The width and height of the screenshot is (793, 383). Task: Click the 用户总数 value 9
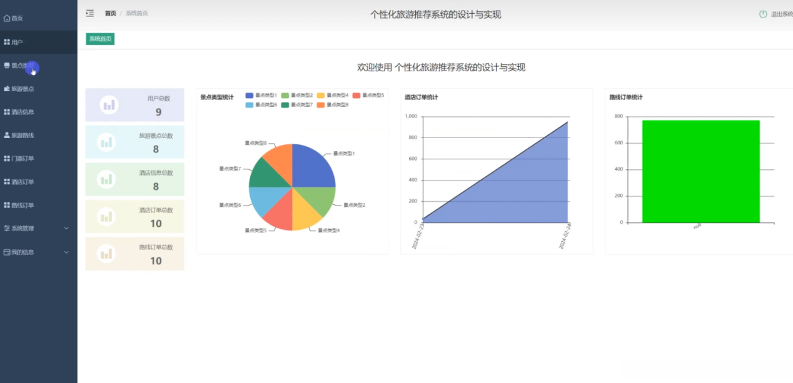point(158,112)
